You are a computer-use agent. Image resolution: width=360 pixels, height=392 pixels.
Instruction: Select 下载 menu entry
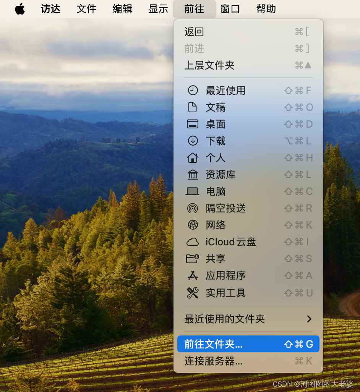coord(248,141)
